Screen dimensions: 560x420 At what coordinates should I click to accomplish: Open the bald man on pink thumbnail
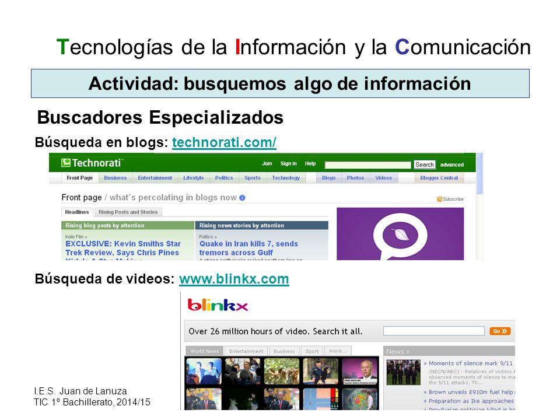tap(360, 372)
